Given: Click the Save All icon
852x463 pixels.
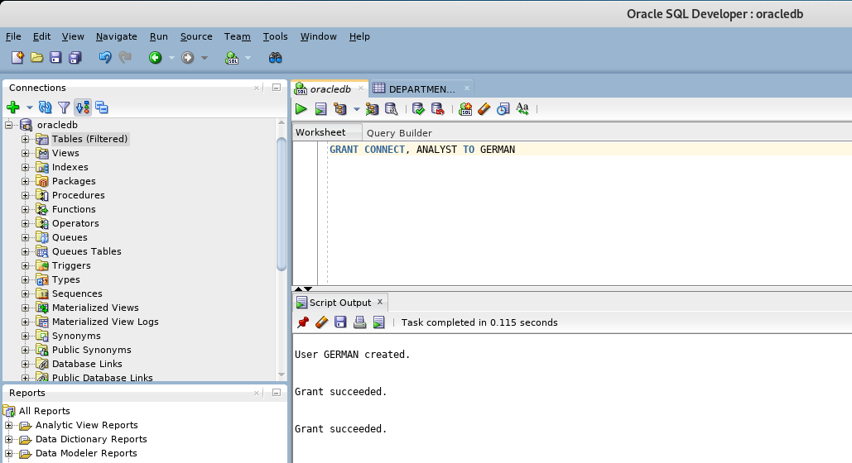Looking at the screenshot, I should [x=75, y=58].
